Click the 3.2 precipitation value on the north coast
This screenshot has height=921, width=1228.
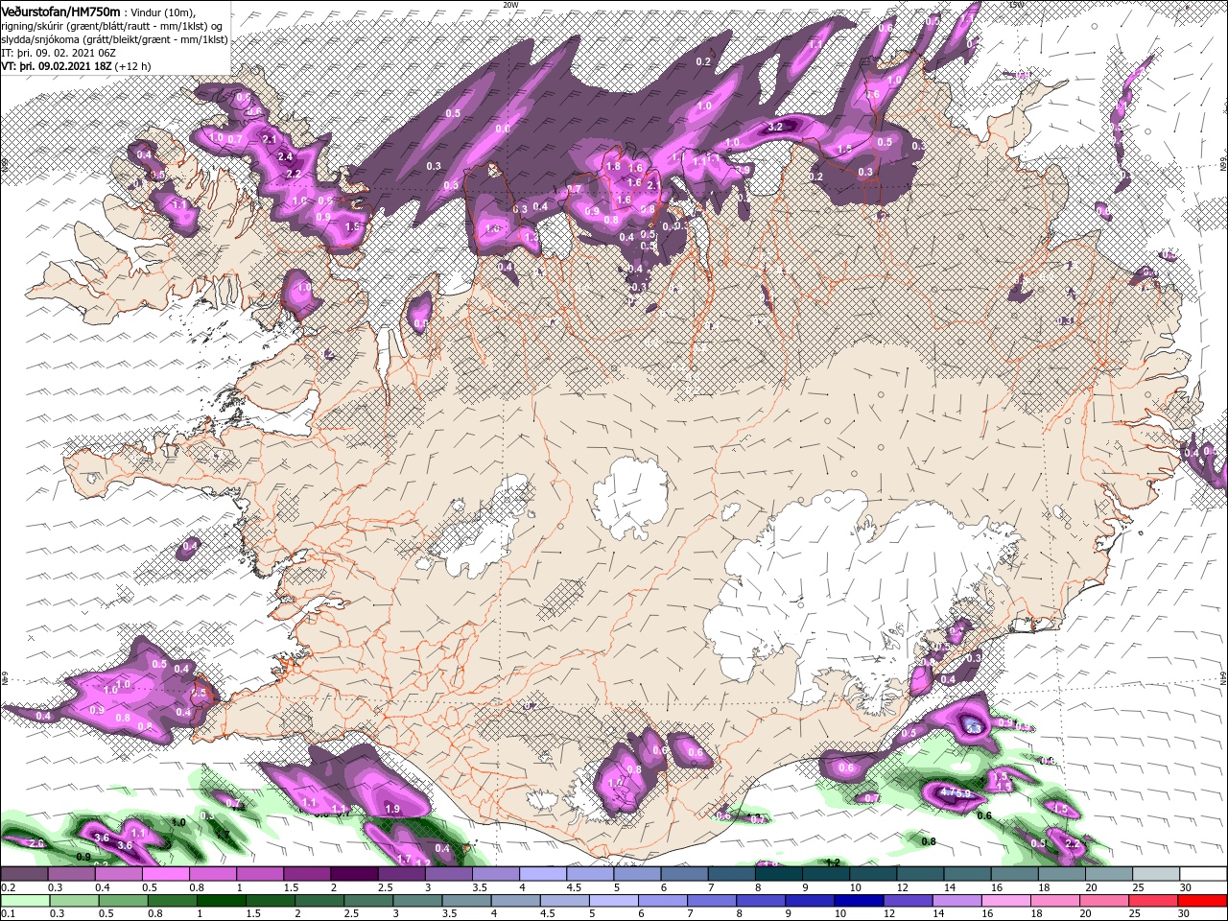tap(777, 127)
